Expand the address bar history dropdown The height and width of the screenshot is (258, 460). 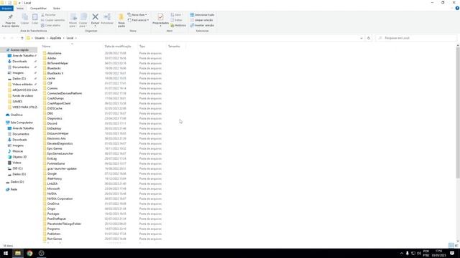361,38
